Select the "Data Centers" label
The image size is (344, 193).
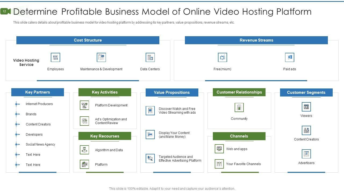point(150,69)
